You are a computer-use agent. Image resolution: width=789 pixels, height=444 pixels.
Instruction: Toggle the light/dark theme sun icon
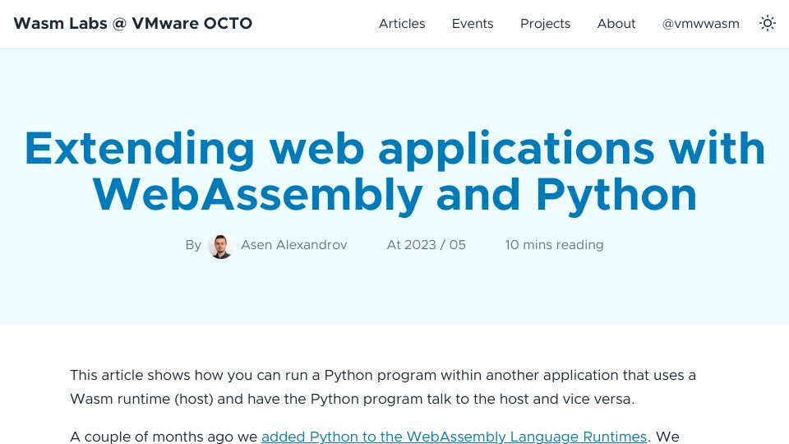(x=767, y=23)
